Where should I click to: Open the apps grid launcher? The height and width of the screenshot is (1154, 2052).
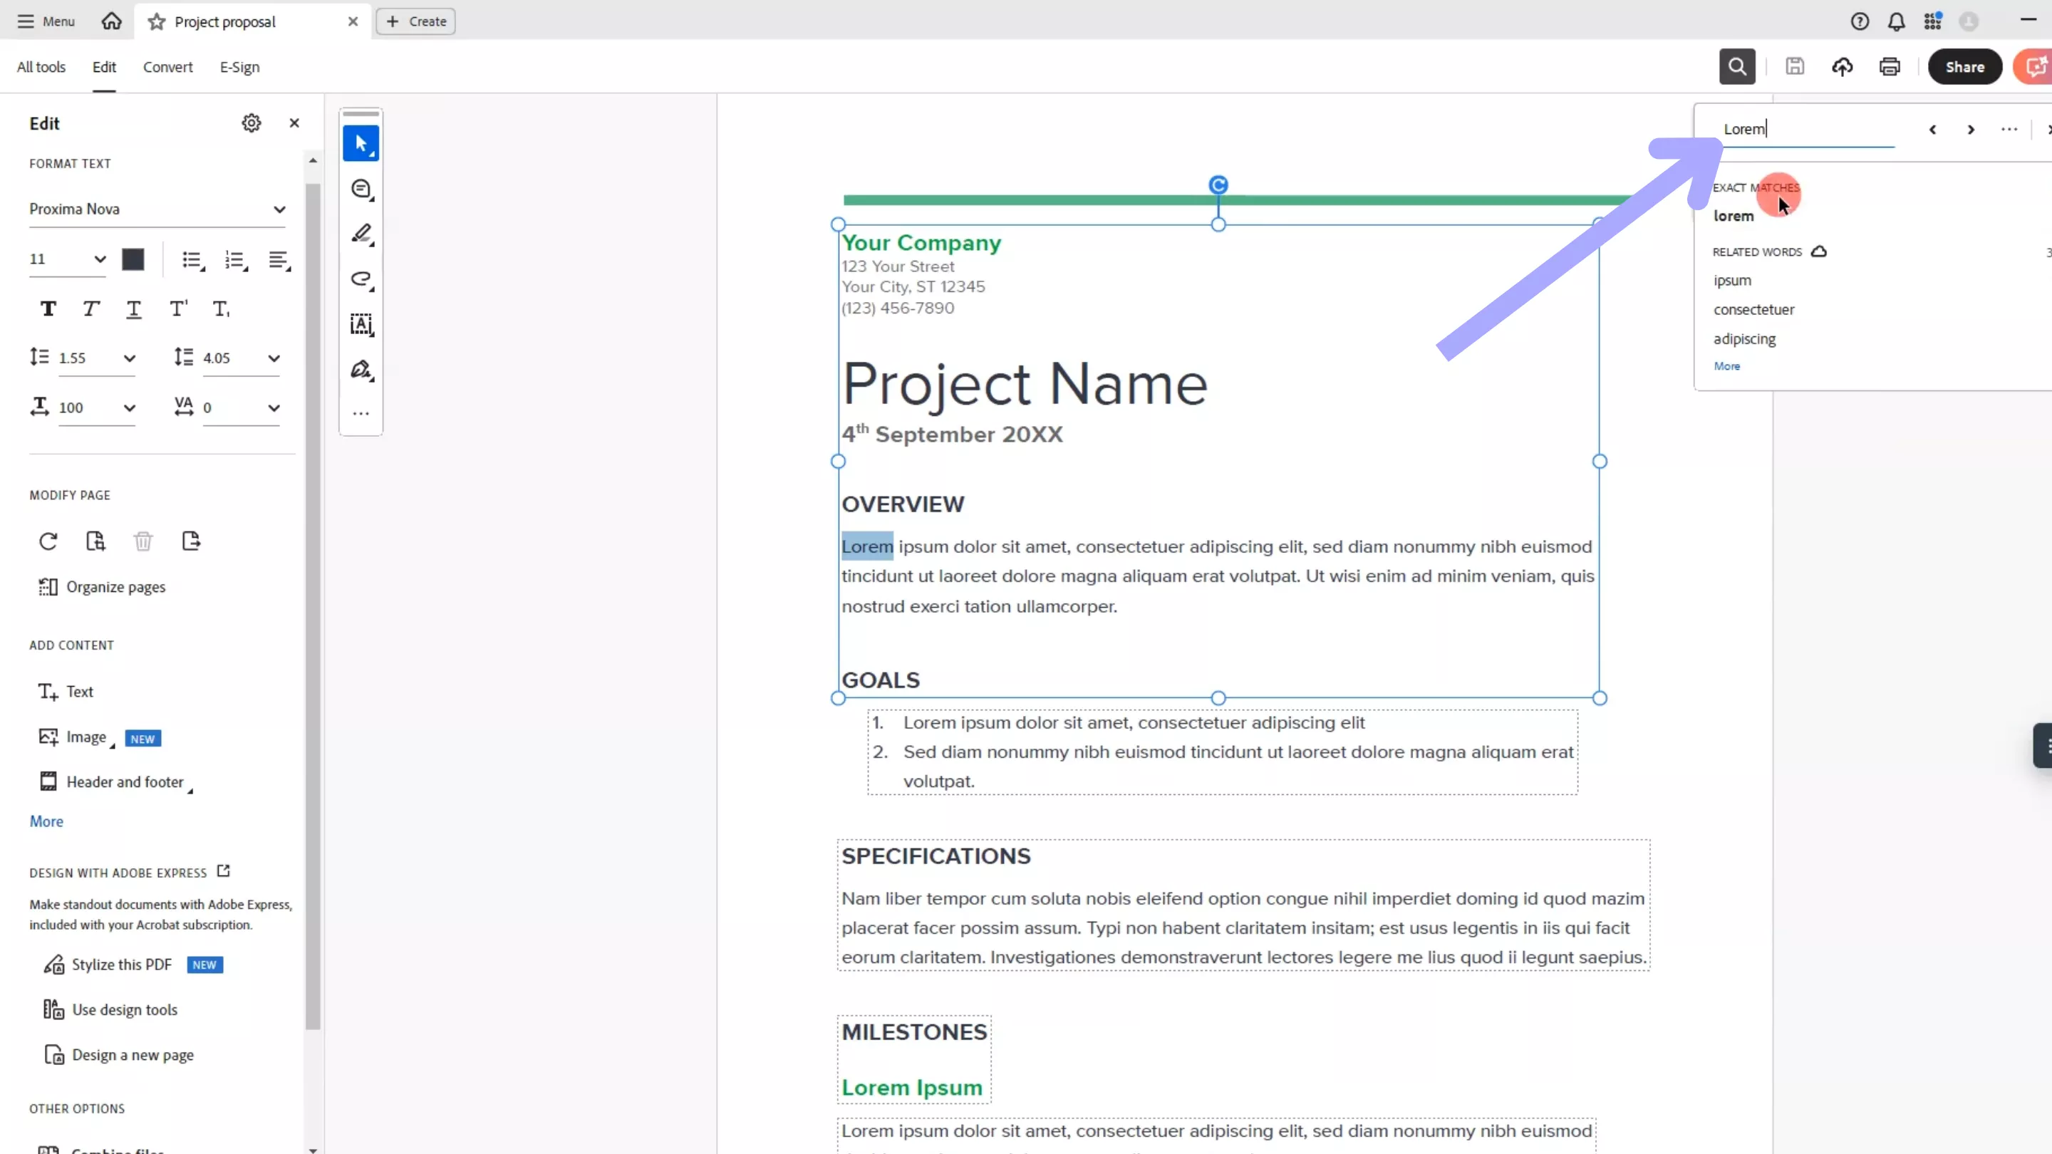pyautogui.click(x=1932, y=21)
